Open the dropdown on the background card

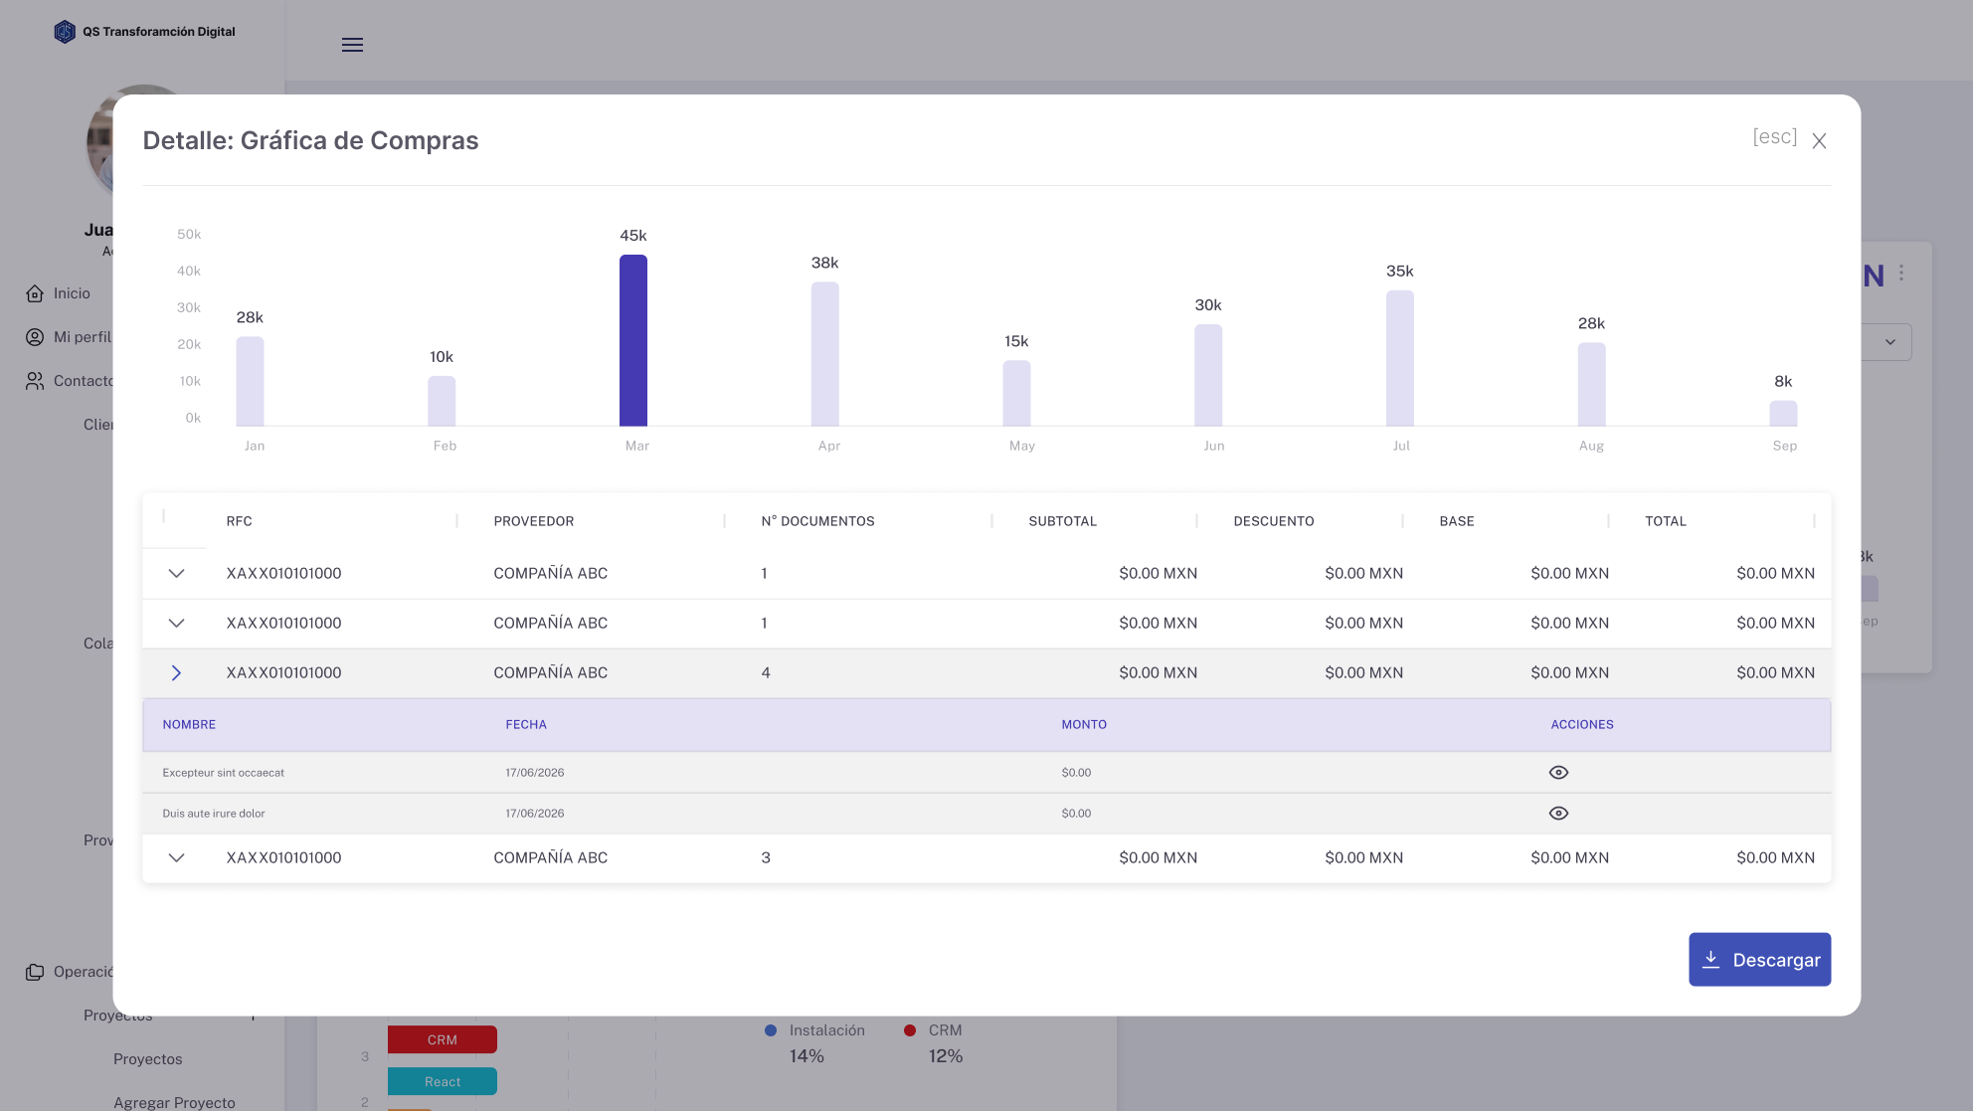click(x=1889, y=342)
